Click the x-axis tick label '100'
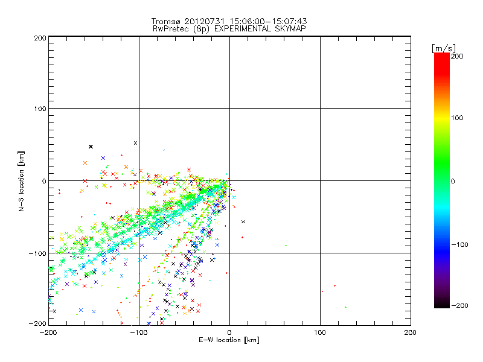Image resolution: width=483 pixels, height=362 pixels. tap(320, 333)
